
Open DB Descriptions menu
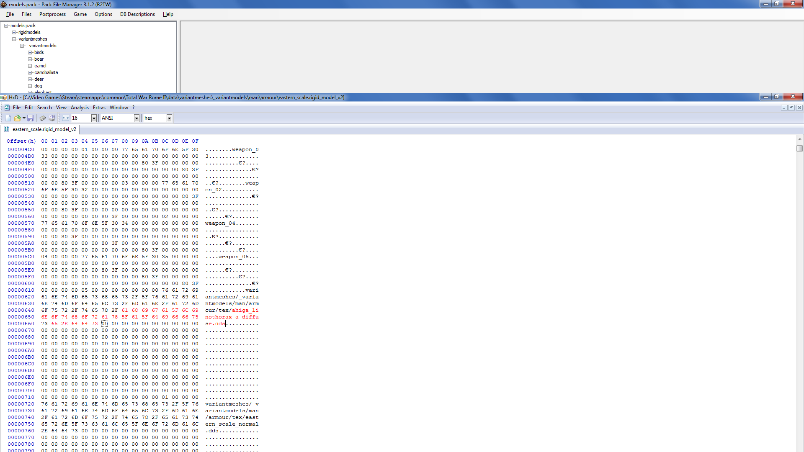coord(137,14)
